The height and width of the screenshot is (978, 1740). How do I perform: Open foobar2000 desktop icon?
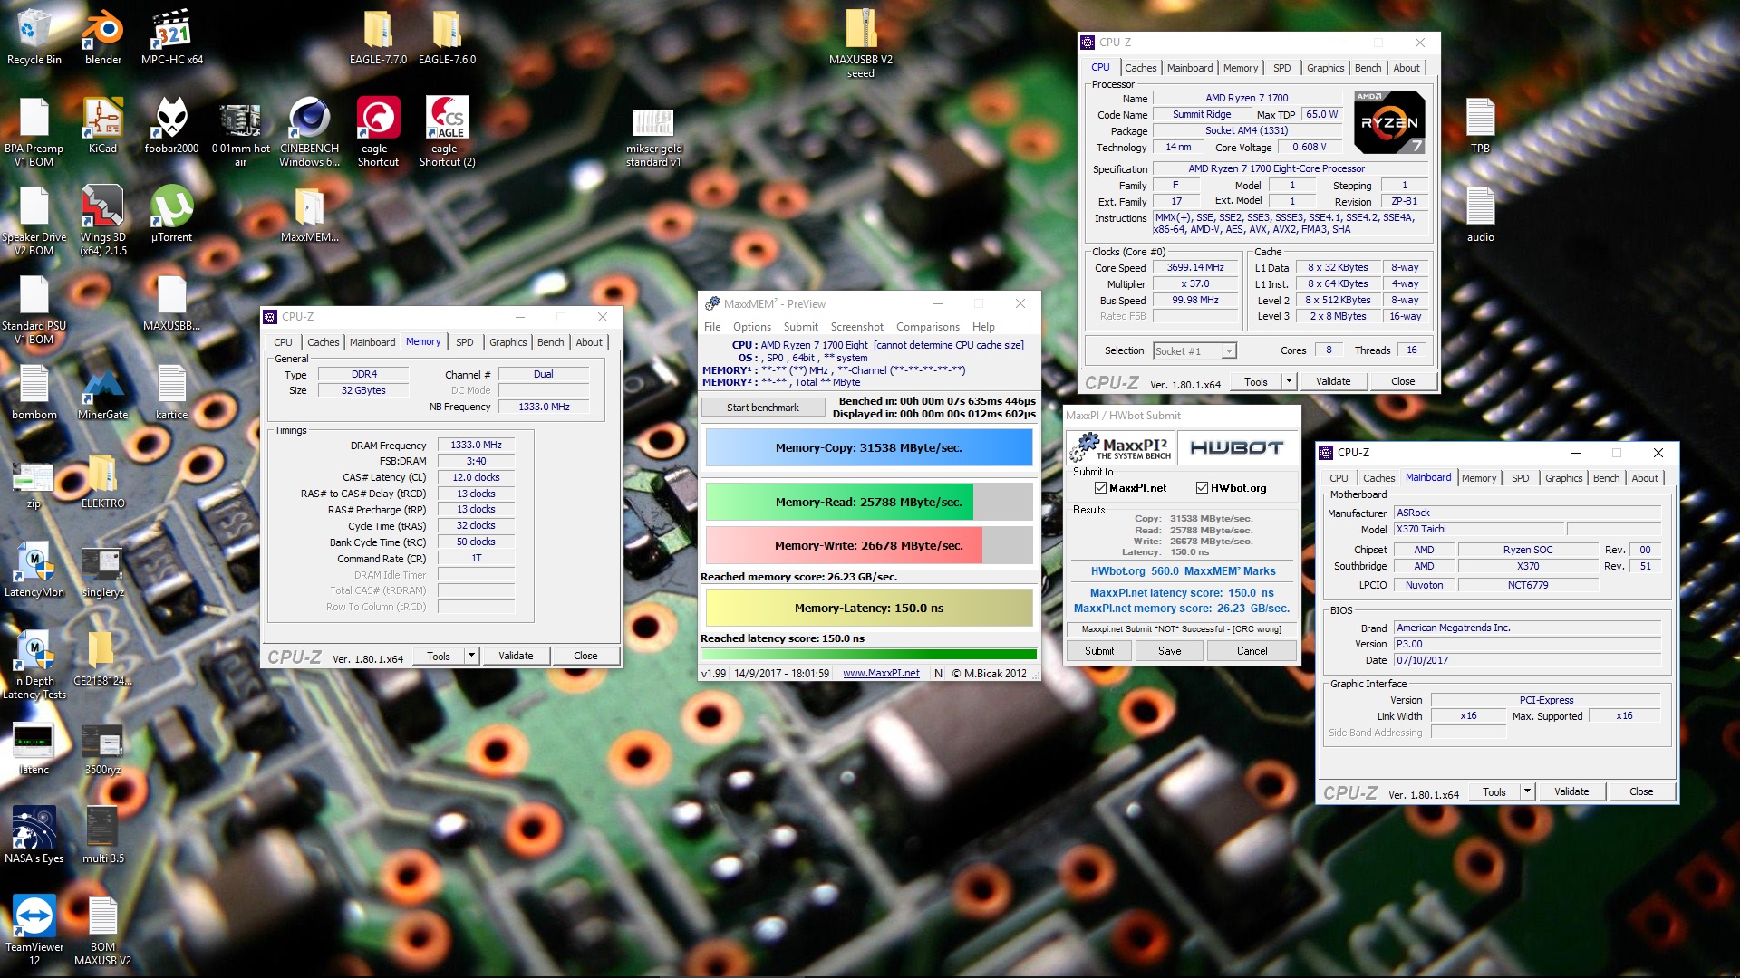tap(171, 126)
